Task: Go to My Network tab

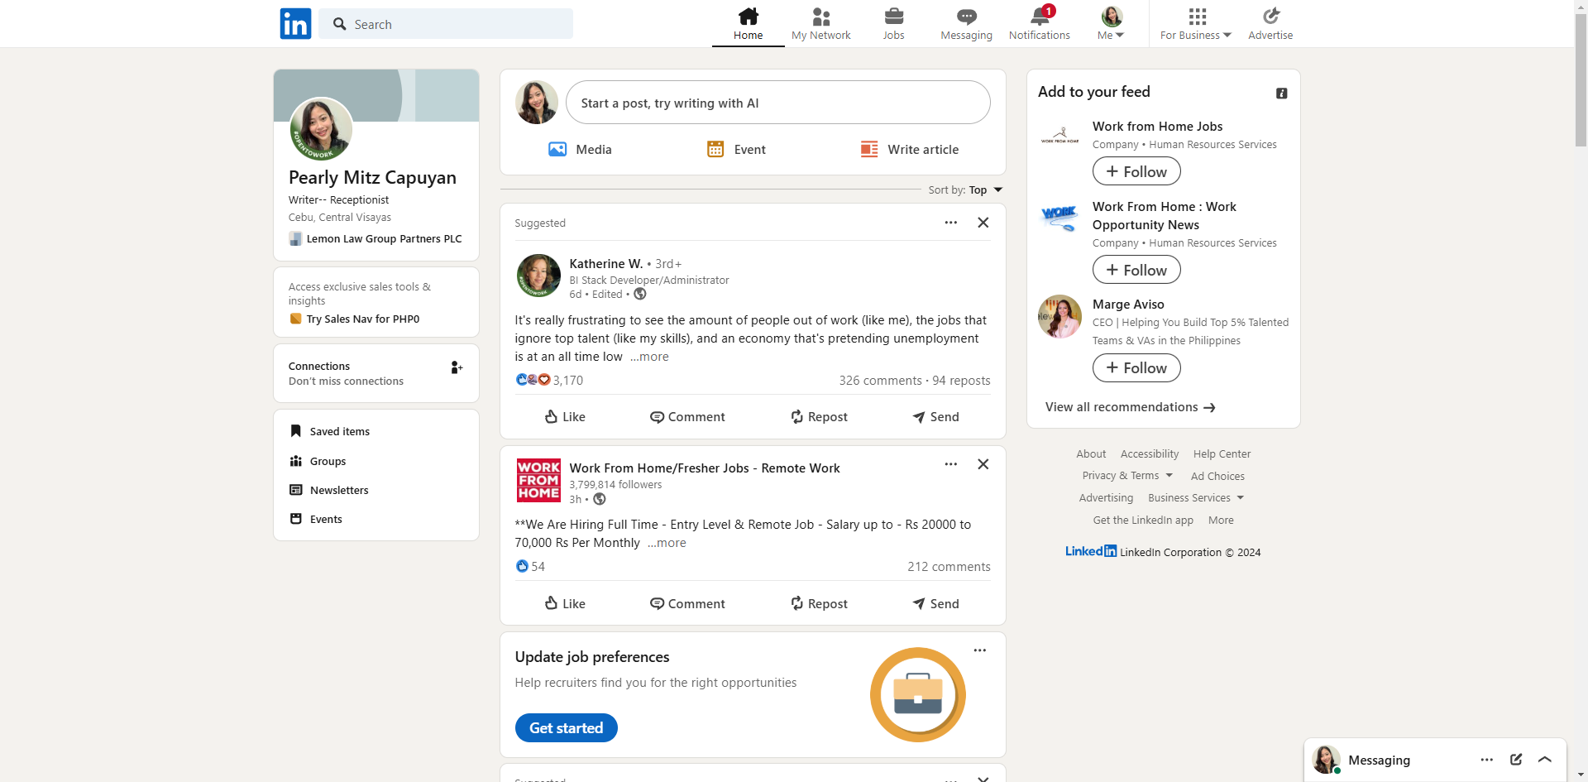Action: 820,23
